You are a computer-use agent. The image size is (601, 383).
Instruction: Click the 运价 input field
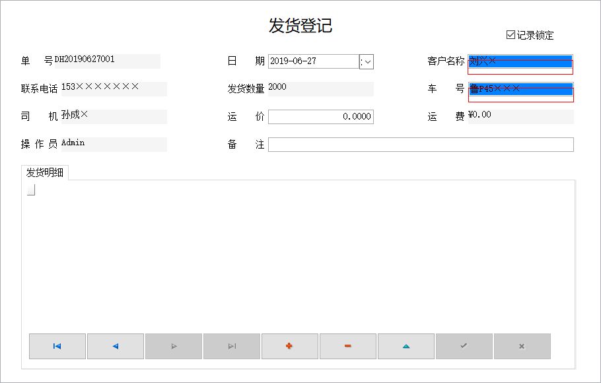tap(321, 116)
